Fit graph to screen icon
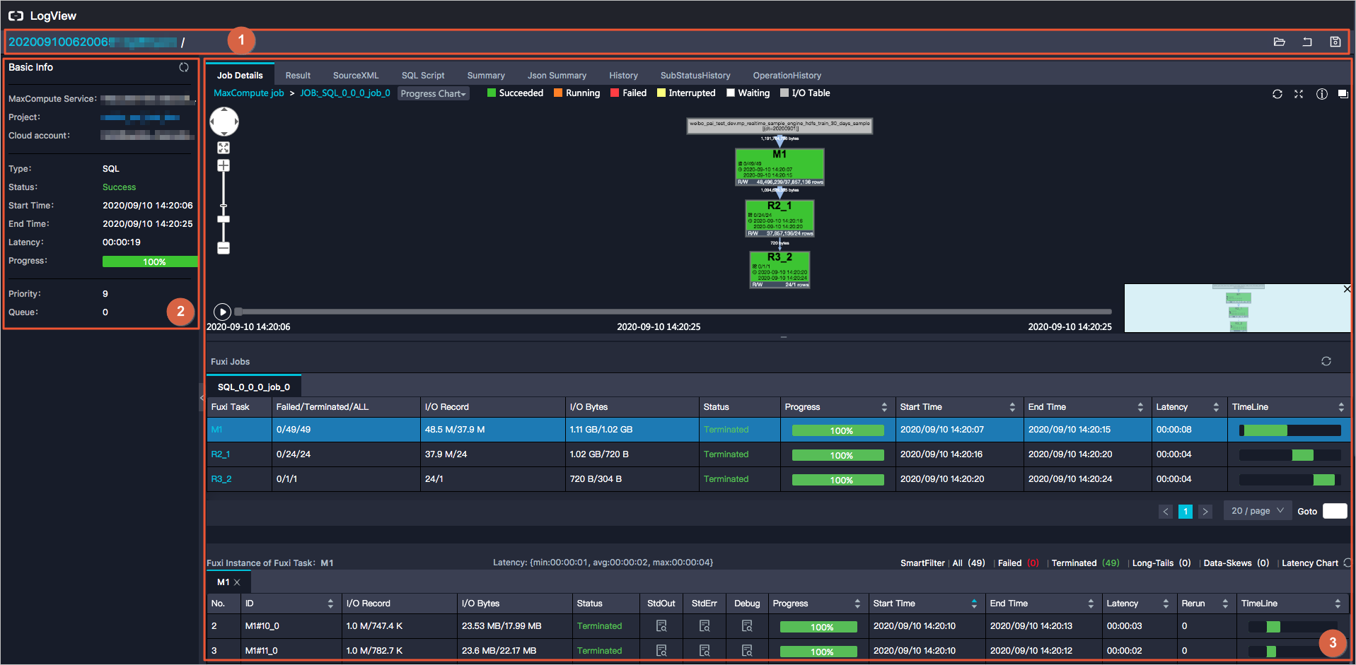This screenshot has height=665, width=1356. point(224,148)
